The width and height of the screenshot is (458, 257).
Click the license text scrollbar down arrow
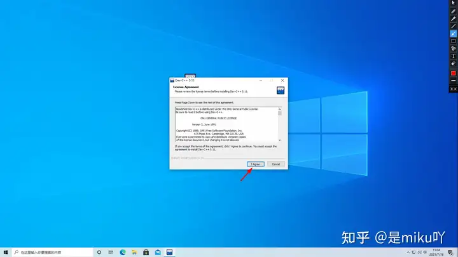[279, 140]
